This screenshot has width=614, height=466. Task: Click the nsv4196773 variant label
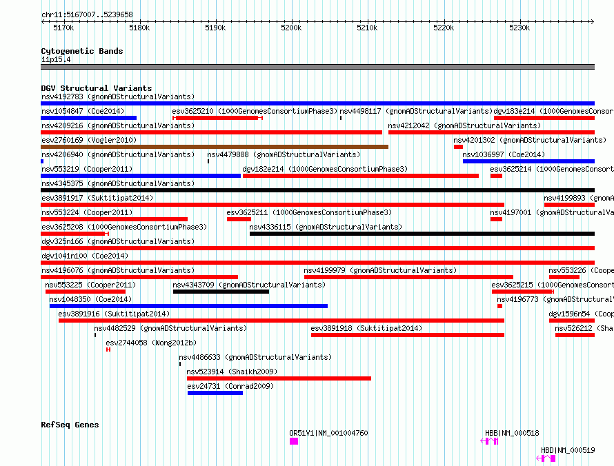coord(555,299)
